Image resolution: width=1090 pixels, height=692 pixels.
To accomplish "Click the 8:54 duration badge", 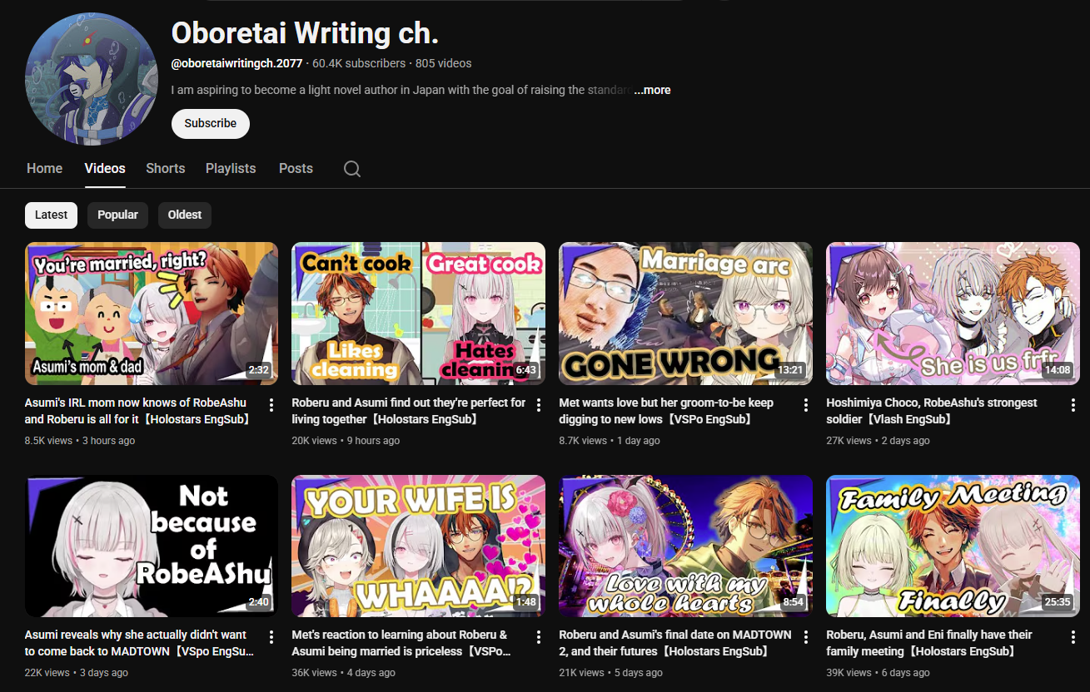I will [793, 602].
